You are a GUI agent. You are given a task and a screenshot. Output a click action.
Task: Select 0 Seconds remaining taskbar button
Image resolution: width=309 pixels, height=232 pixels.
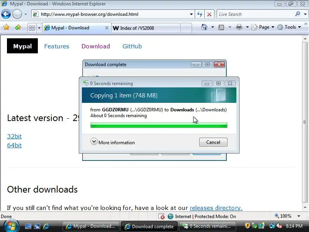click(x=207, y=226)
